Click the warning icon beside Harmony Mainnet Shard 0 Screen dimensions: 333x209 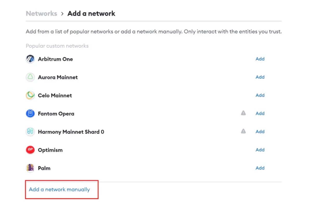[x=243, y=131]
